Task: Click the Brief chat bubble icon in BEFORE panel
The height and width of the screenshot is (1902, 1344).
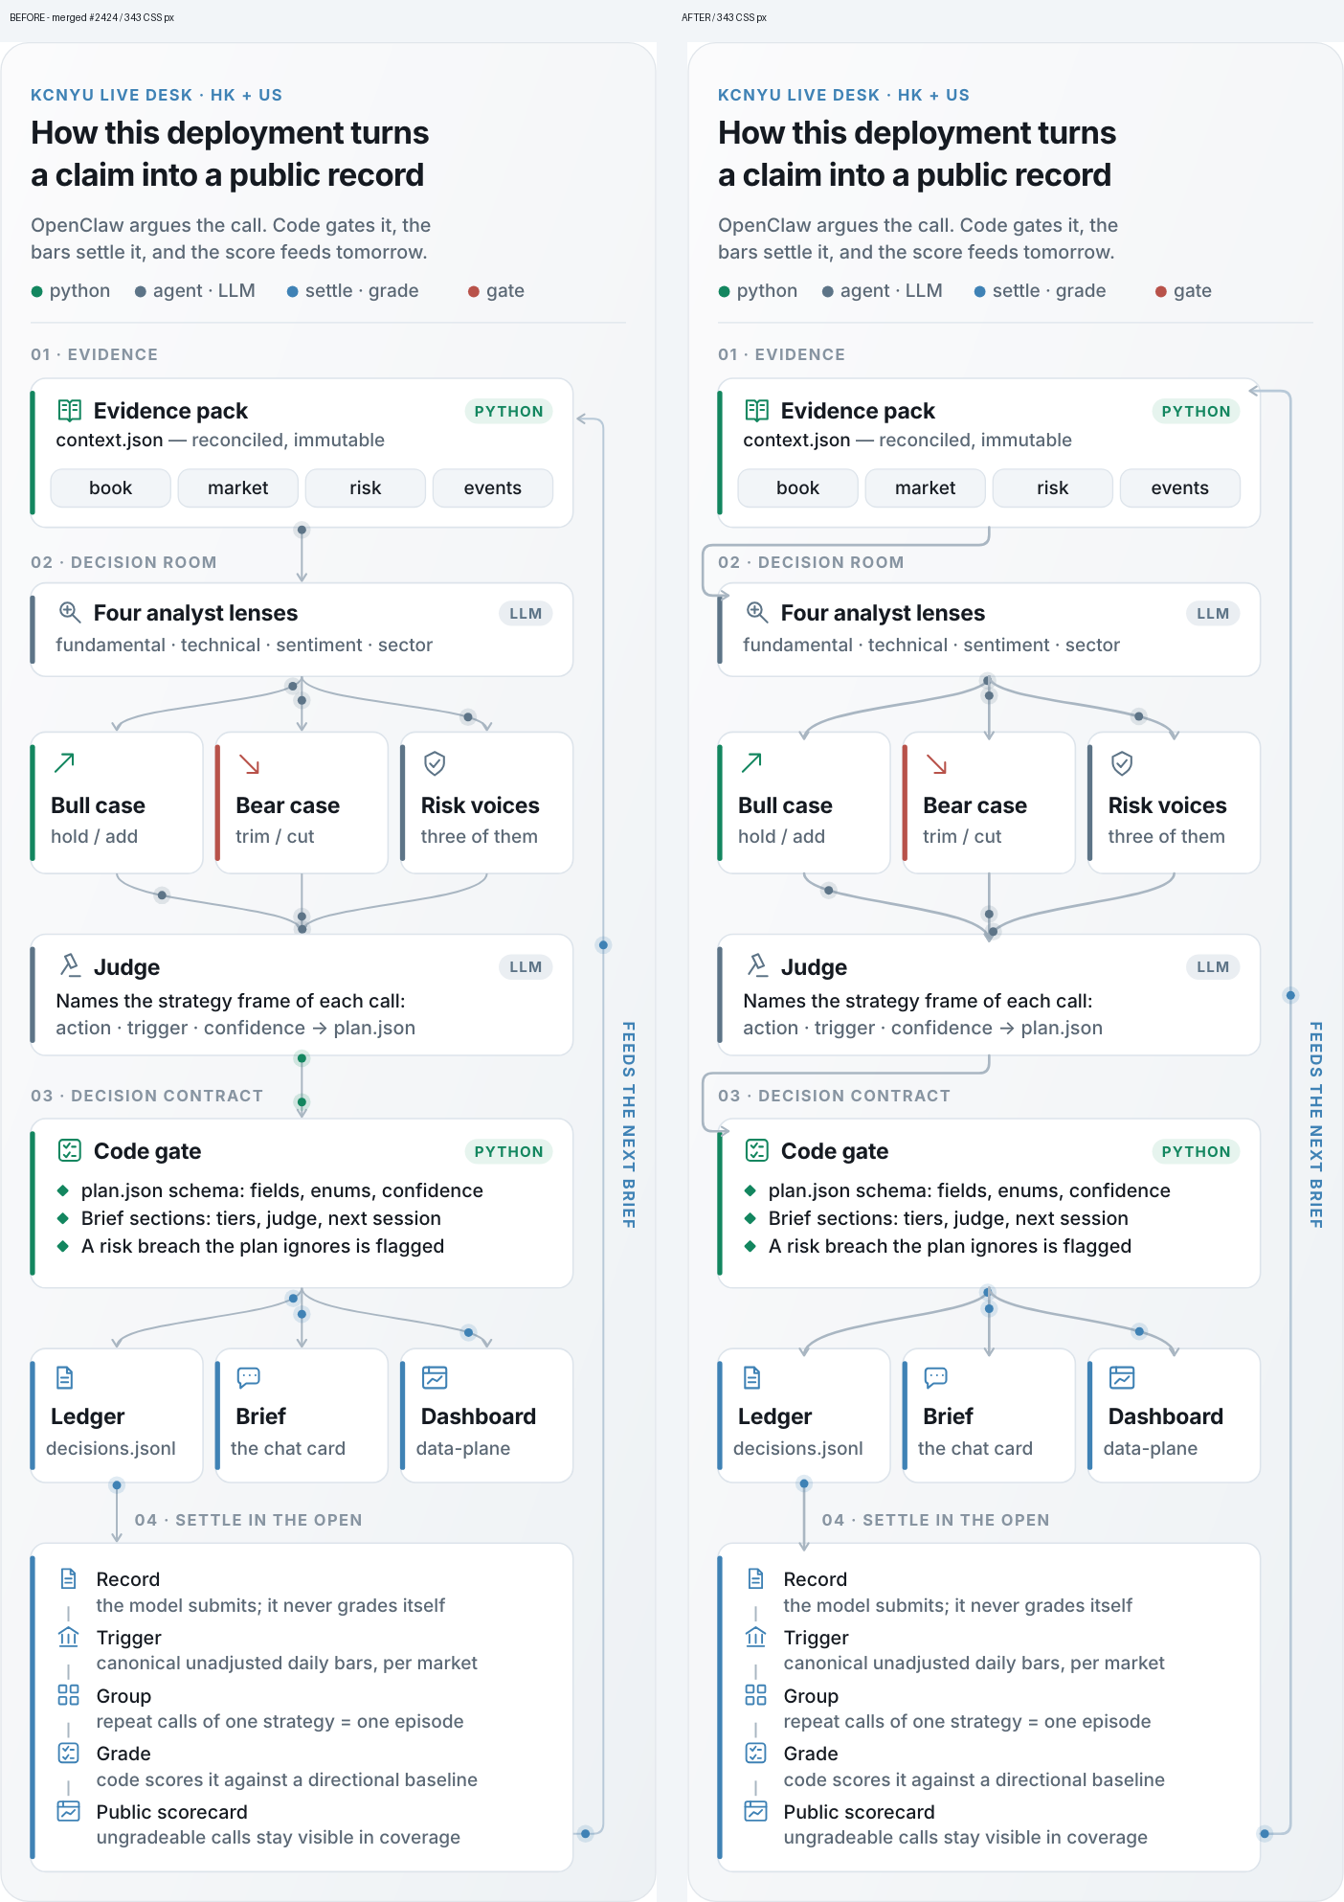Action: [248, 1377]
